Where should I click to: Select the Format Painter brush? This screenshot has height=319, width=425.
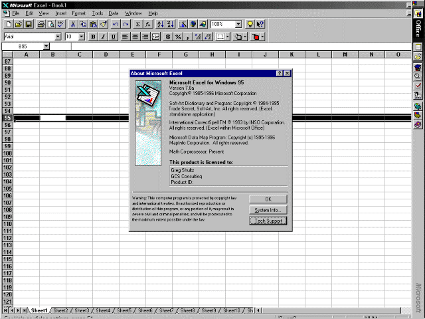point(104,25)
